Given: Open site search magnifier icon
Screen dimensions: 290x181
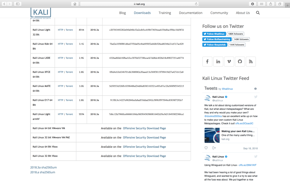Looking at the screenshot, I should click(258, 13).
